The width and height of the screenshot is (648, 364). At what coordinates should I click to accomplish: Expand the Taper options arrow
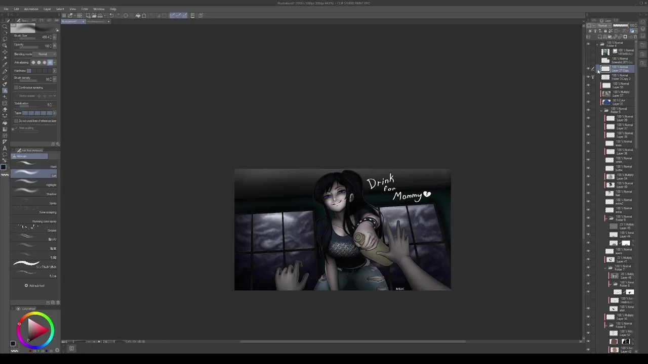54,113
